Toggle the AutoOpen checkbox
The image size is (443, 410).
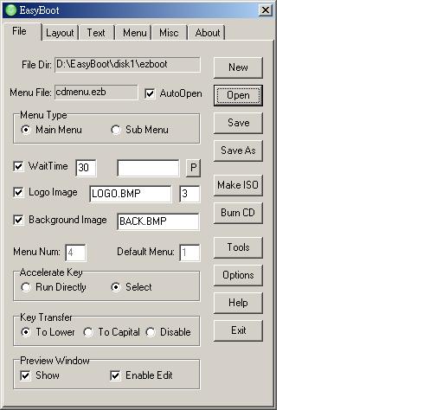[x=150, y=93]
